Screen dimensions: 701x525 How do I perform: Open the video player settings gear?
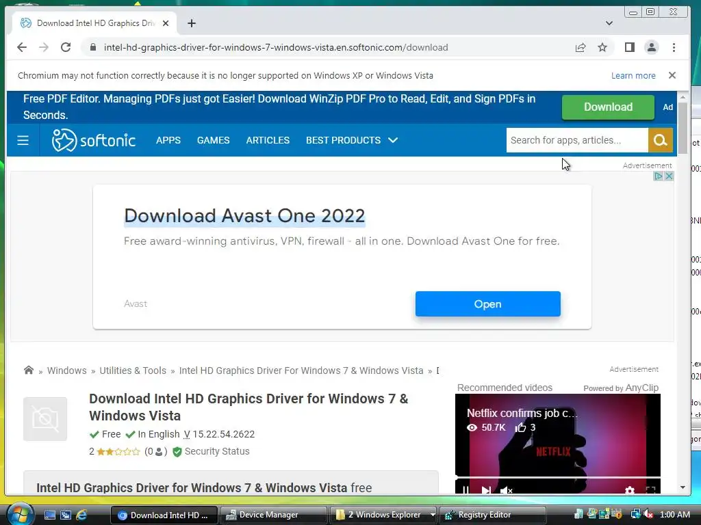point(630,490)
